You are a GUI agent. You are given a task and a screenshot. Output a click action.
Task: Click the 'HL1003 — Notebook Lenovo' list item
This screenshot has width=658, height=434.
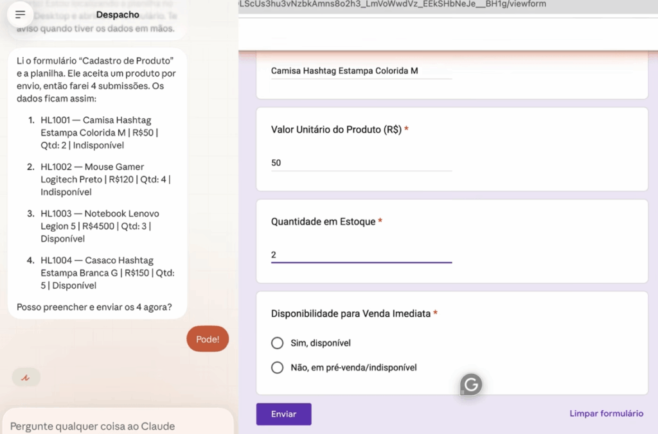pyautogui.click(x=101, y=226)
